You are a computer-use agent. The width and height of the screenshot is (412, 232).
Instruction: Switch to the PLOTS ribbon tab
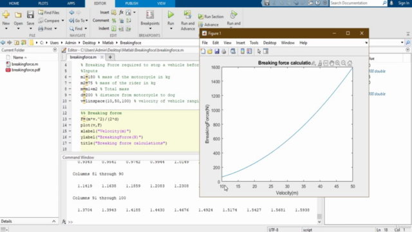43,3
